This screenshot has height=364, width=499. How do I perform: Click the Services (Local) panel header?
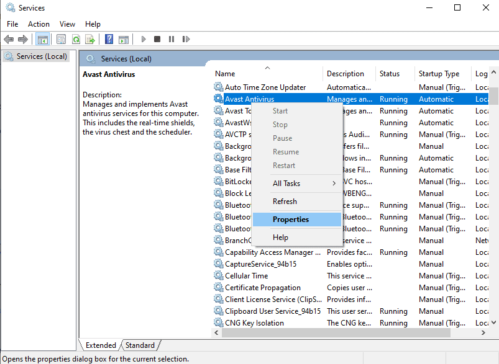[126, 59]
